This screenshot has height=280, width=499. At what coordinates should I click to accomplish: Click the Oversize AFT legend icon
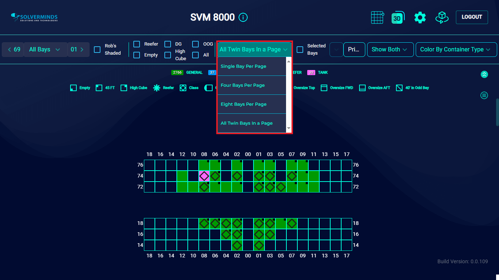pyautogui.click(x=362, y=88)
